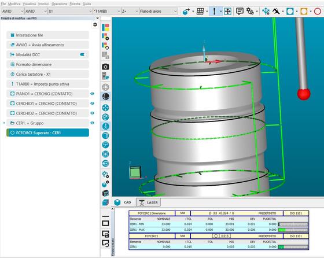Screen dimensions: 324x258
Task: Click the camera snapshot icon
Action: pos(105,67)
